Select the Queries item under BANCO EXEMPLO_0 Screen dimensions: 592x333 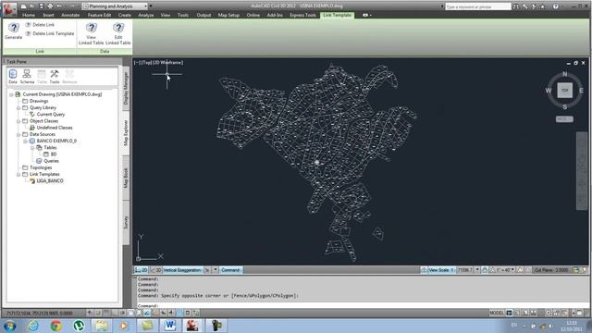(52, 161)
